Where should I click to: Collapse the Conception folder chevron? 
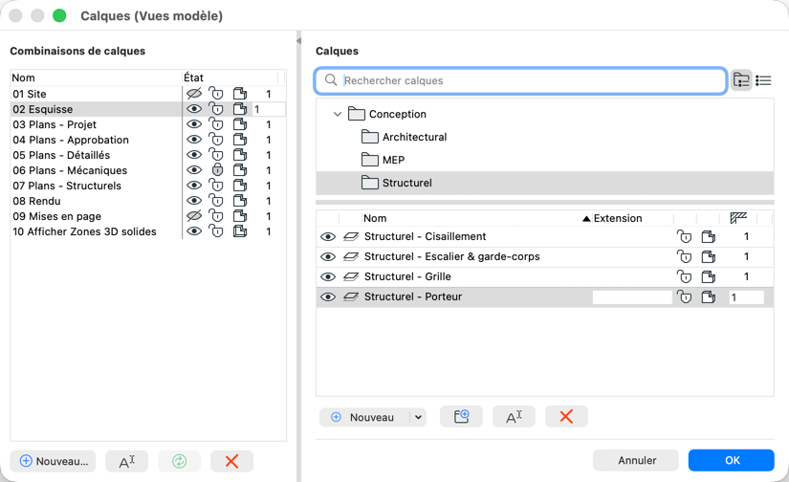pos(338,114)
